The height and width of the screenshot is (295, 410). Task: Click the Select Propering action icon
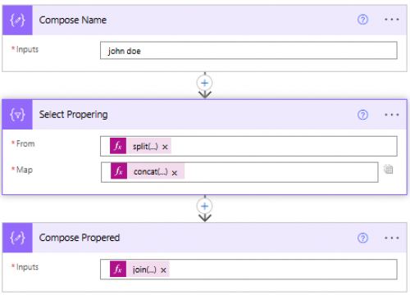click(x=17, y=115)
